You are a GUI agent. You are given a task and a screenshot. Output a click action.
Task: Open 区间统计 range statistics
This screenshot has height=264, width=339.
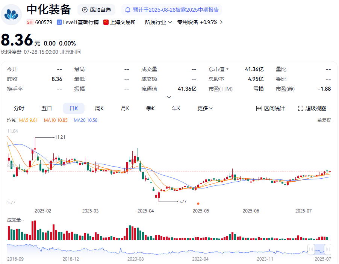point(271,108)
